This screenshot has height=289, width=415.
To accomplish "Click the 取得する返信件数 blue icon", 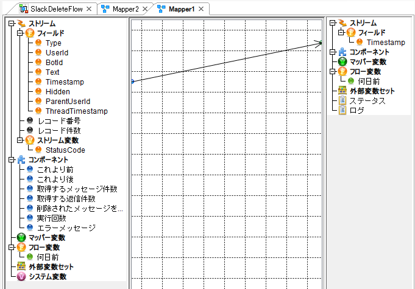I will (x=30, y=199).
